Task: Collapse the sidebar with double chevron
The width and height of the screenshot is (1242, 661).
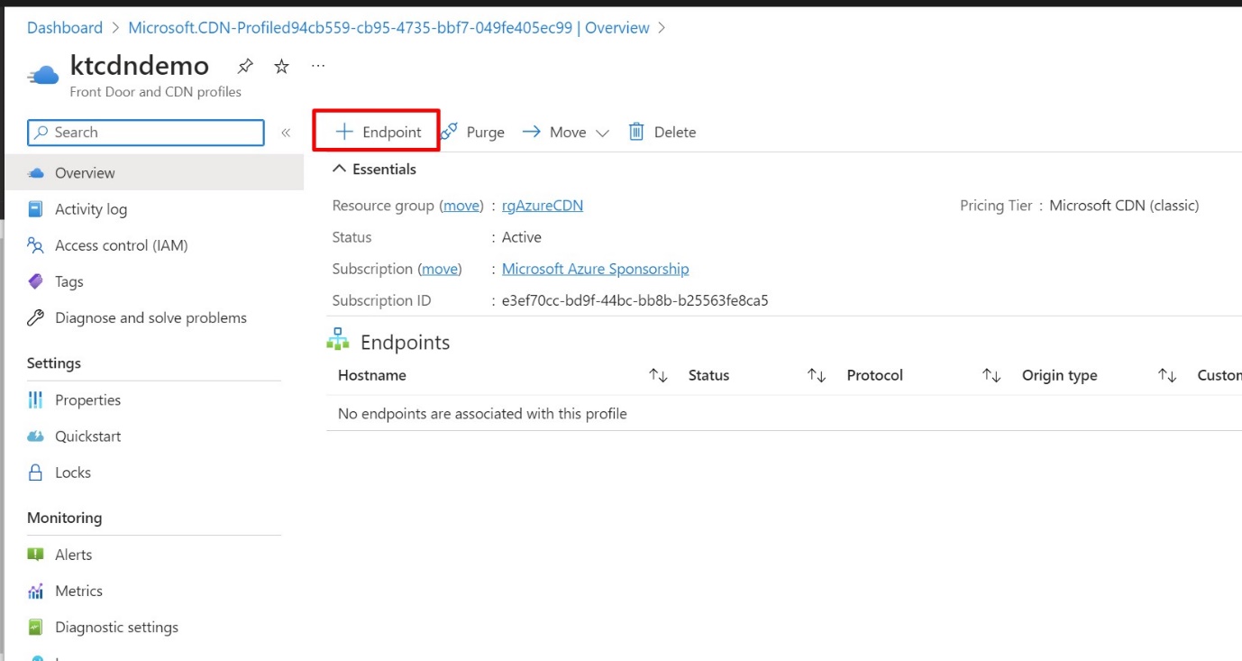Action: click(286, 133)
